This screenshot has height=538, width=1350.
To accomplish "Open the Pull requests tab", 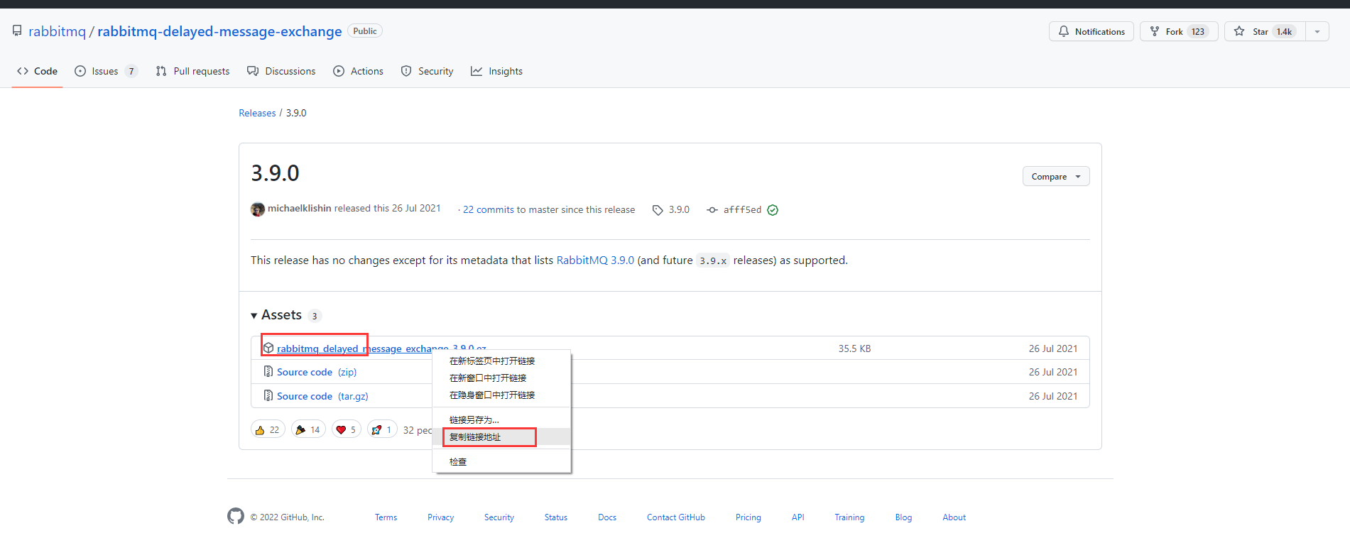I will point(192,71).
